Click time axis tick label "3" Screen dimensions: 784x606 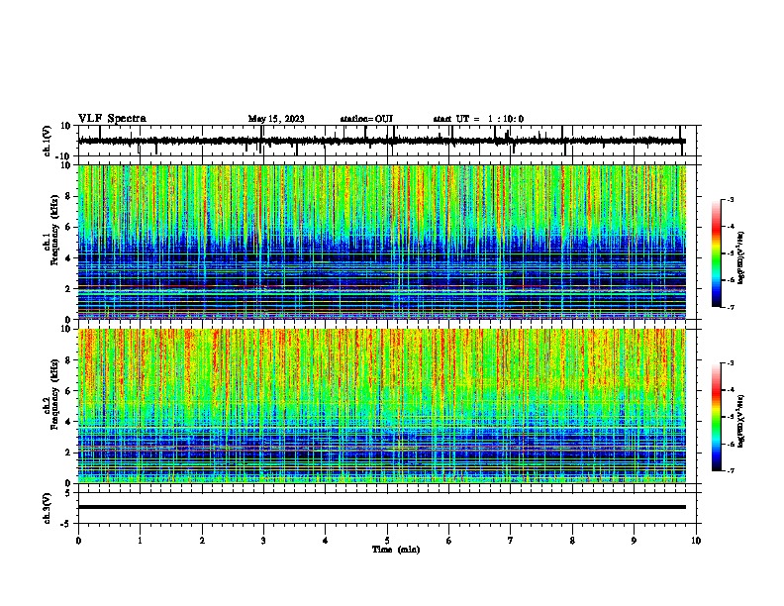click(263, 541)
